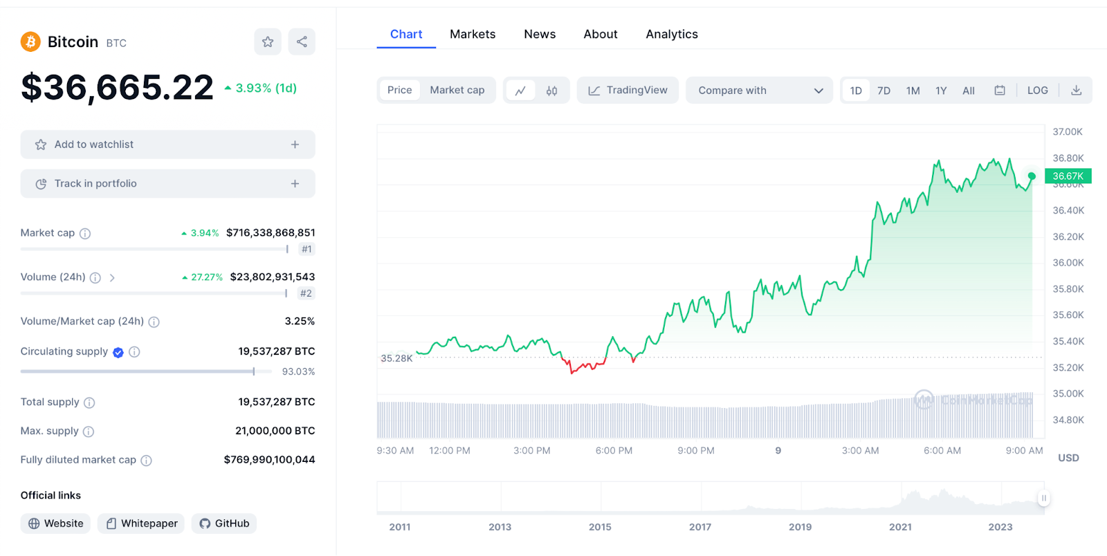Show Volume (24h) info icon

tap(95, 278)
